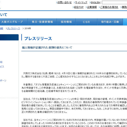
Task: Click the paragraph beginning 大阪ガス株式会社
Action: [74, 75]
